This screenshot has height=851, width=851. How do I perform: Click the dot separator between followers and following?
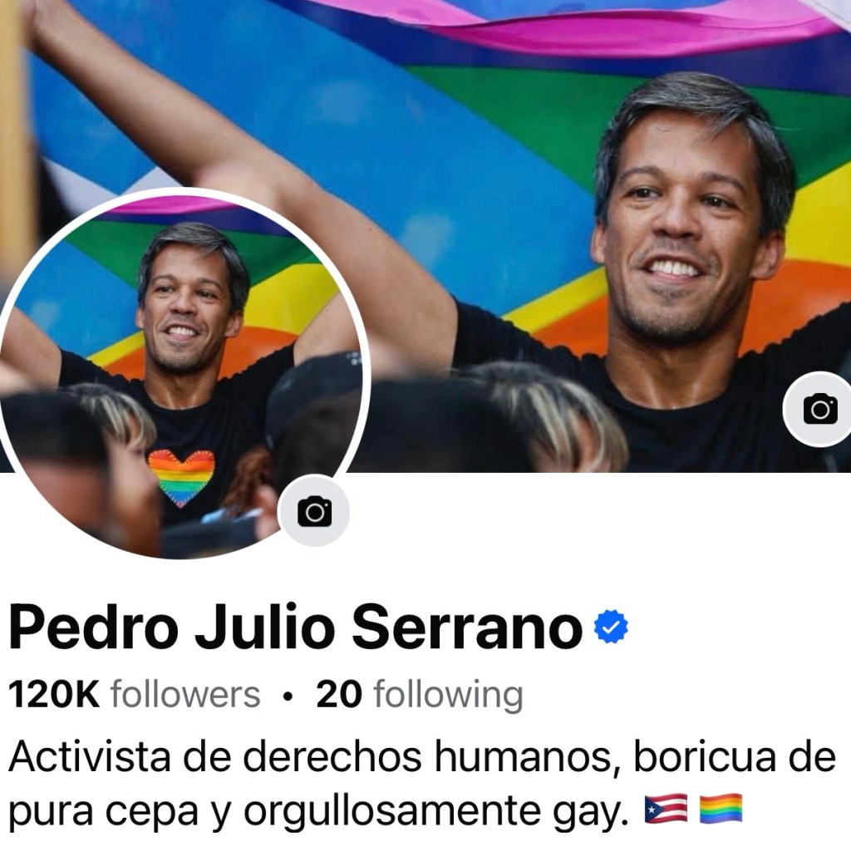pos(288,696)
